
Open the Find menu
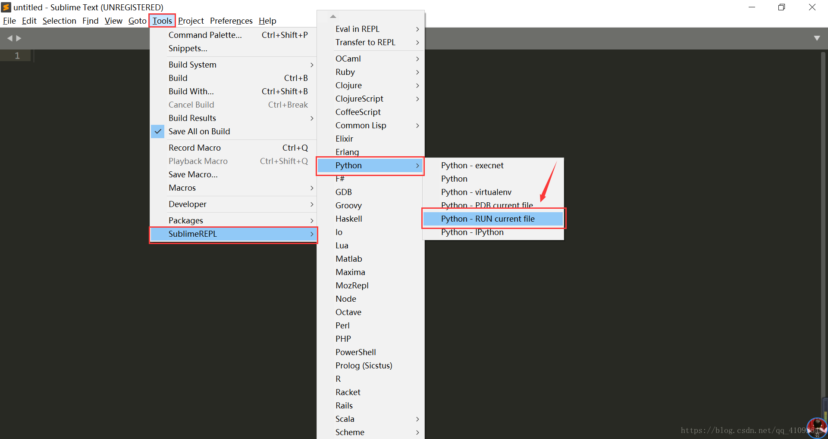click(x=90, y=21)
